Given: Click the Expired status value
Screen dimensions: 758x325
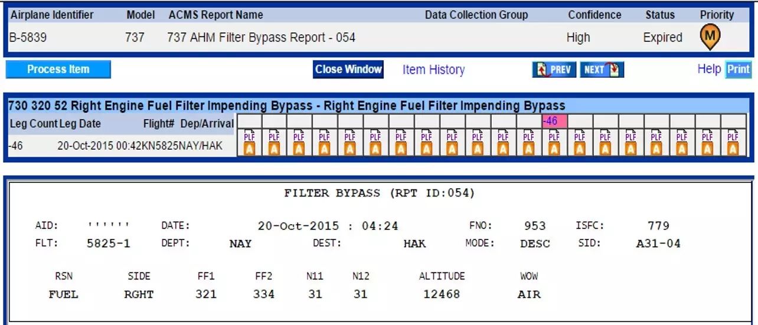Looking at the screenshot, I should click(662, 38).
